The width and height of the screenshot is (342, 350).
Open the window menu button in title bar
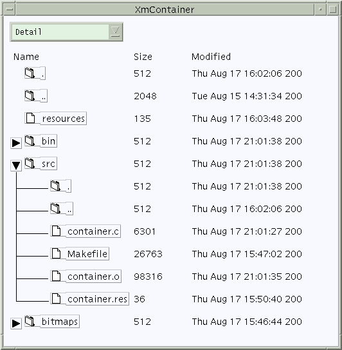pos(10,10)
